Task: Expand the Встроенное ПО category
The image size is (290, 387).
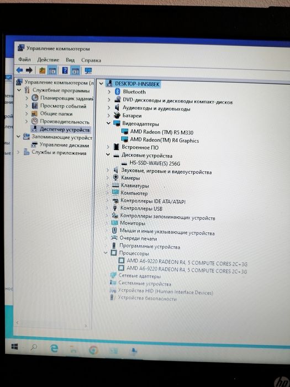Action: (108, 147)
